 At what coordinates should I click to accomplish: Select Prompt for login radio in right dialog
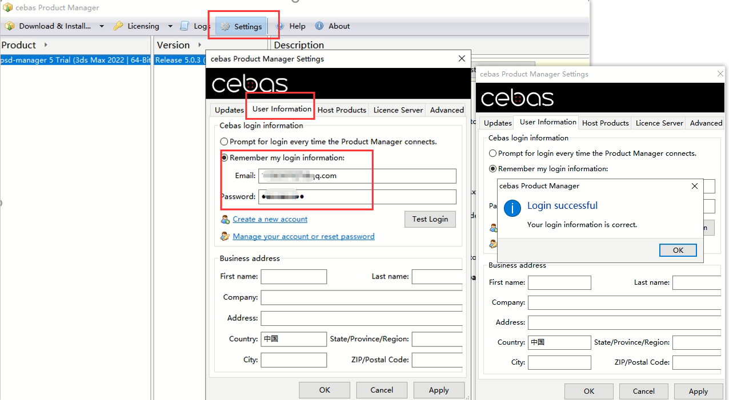click(x=493, y=153)
